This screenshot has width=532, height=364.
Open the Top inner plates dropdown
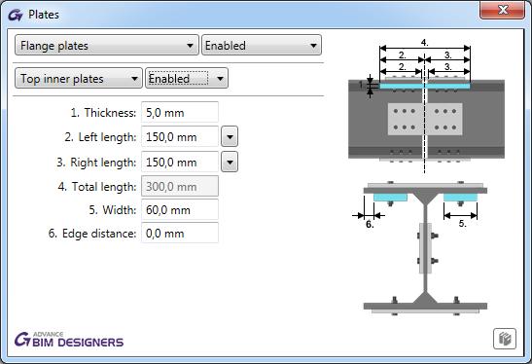79,79
